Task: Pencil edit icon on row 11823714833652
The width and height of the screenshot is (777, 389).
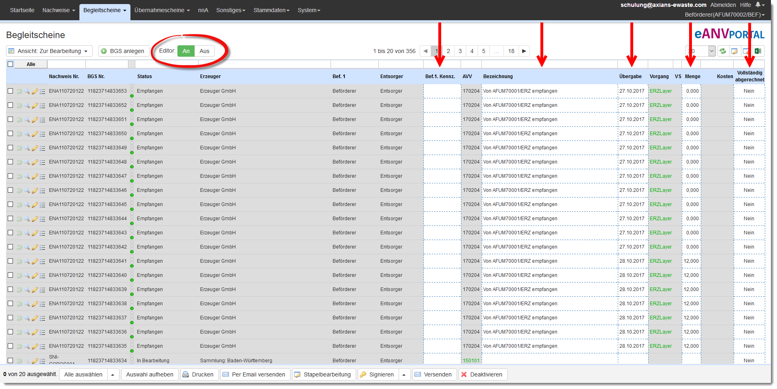Action: coord(35,106)
